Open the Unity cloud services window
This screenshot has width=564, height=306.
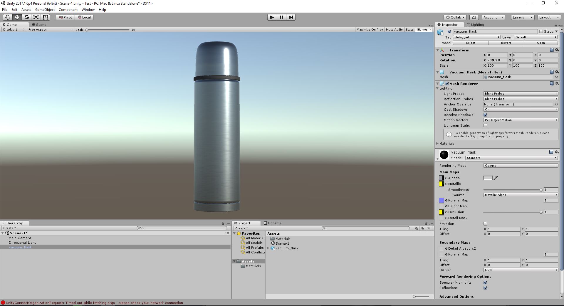474,17
